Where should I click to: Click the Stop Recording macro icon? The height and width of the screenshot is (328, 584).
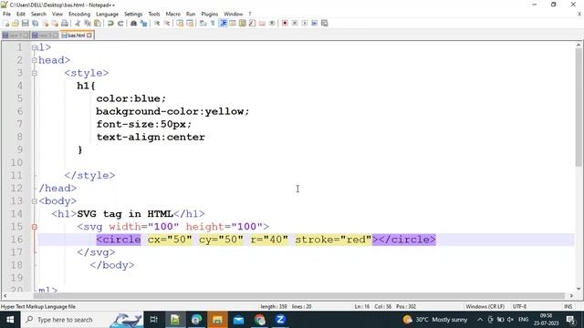pos(295,23)
